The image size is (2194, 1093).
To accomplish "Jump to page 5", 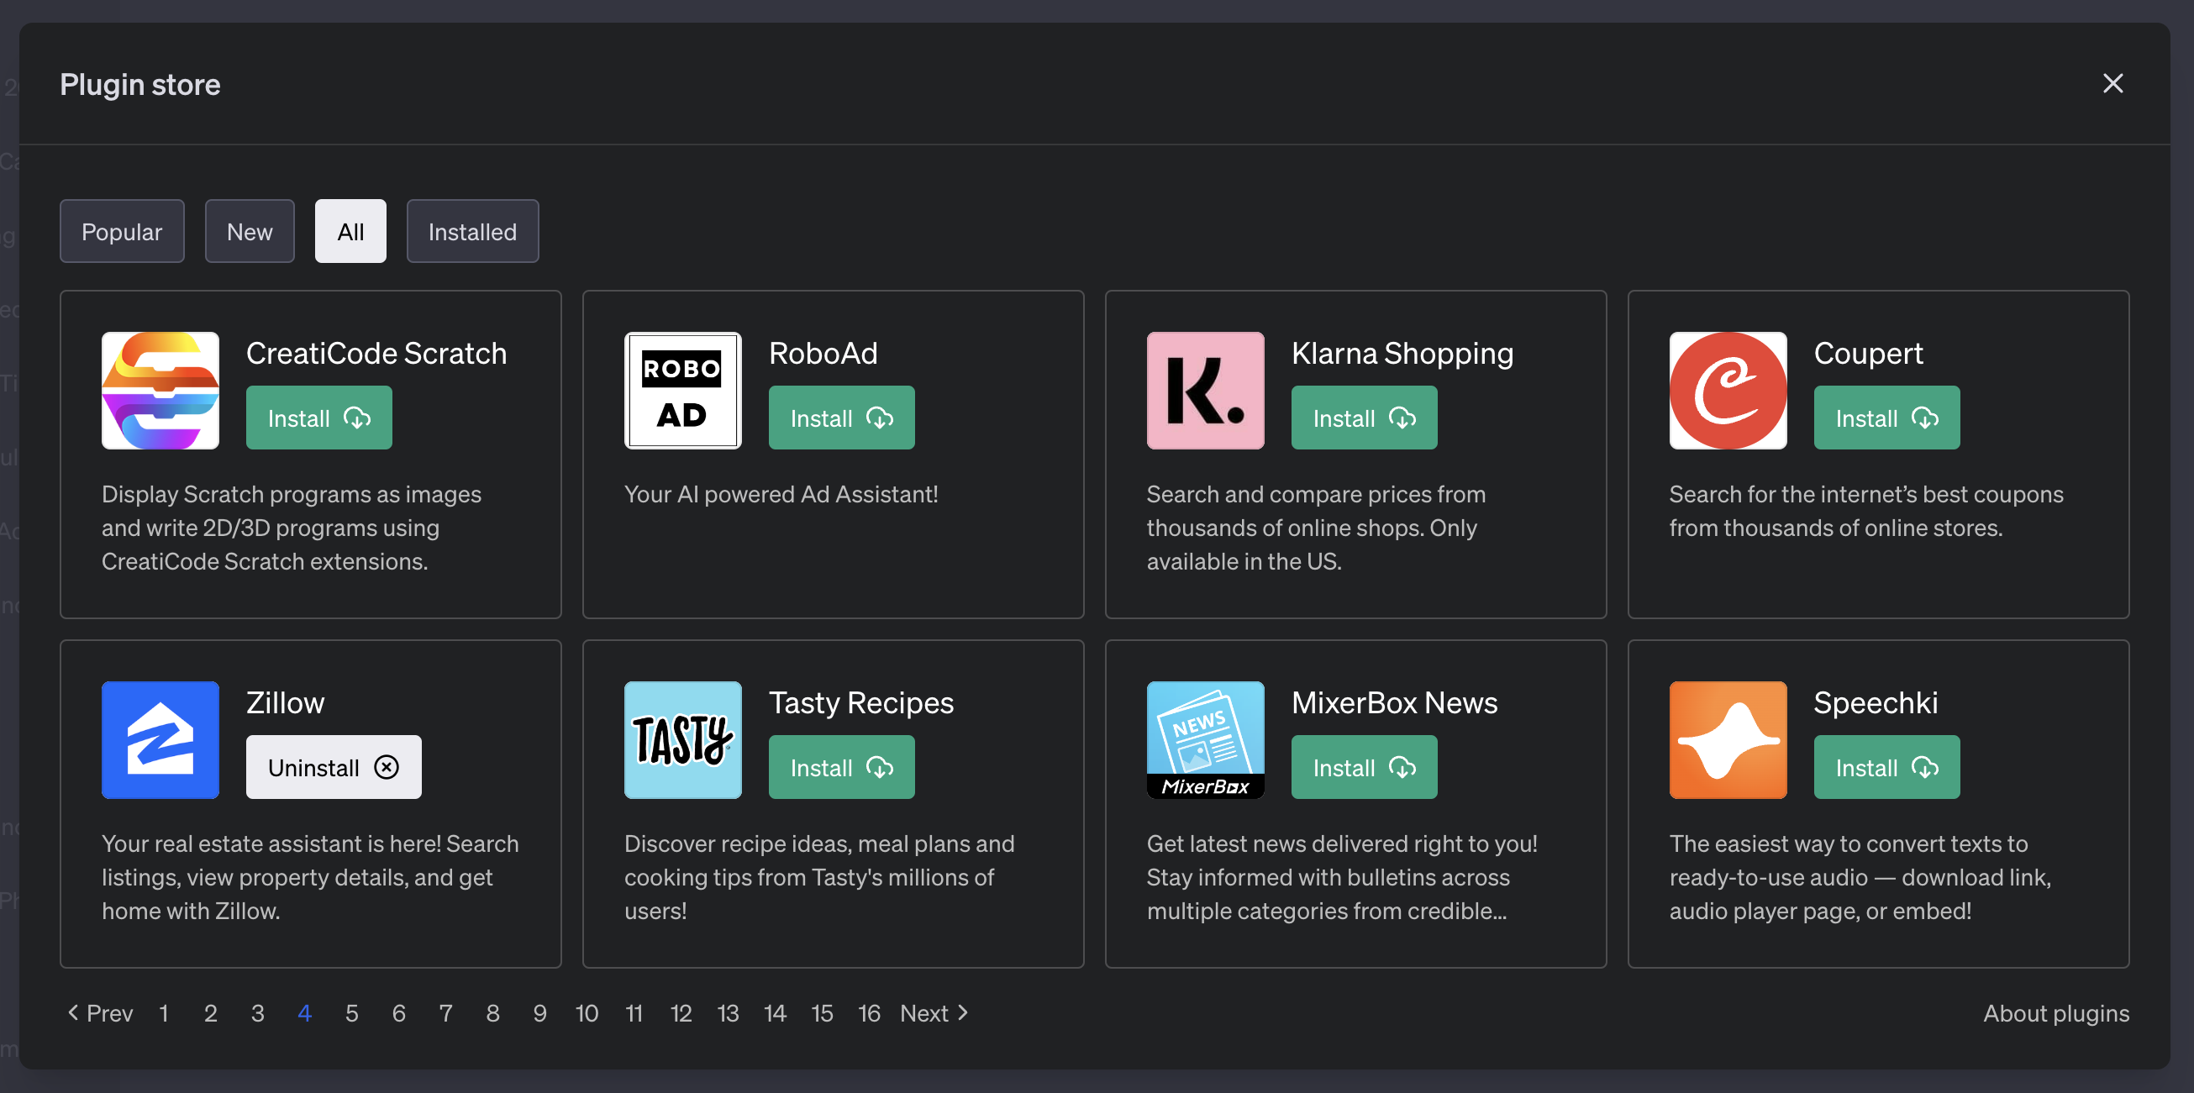I will click(352, 1013).
